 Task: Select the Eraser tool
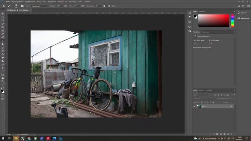coord(3,51)
